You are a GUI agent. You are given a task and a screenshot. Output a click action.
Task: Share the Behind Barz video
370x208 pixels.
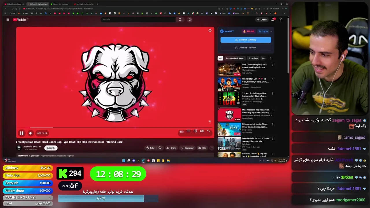pos(171,148)
